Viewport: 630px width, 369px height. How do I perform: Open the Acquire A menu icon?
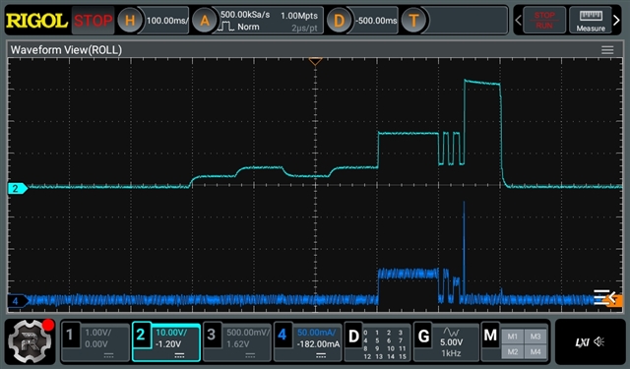coord(204,20)
